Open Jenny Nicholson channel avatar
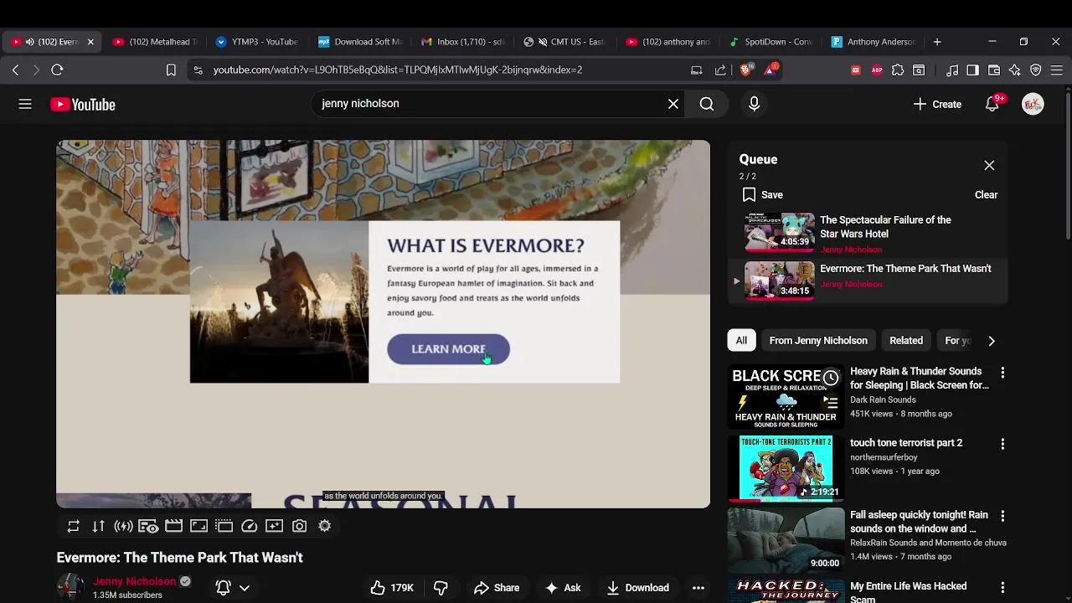Screen dimensions: 1072x603 70,587
